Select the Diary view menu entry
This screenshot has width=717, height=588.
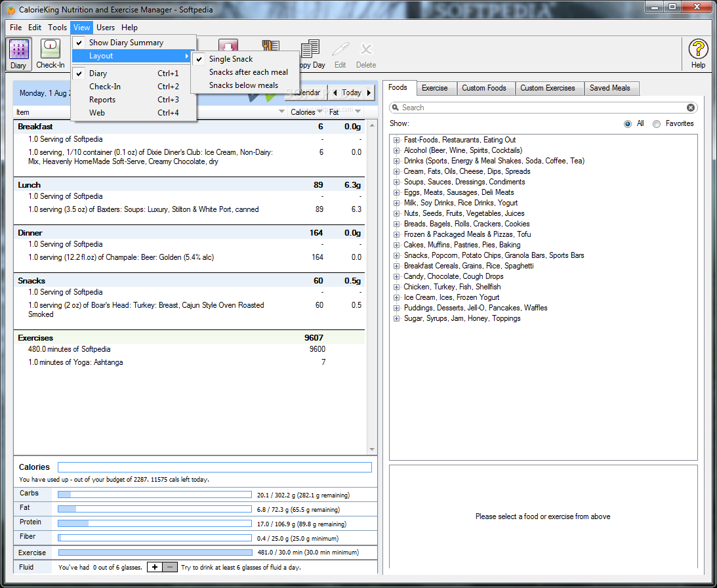coord(134,73)
